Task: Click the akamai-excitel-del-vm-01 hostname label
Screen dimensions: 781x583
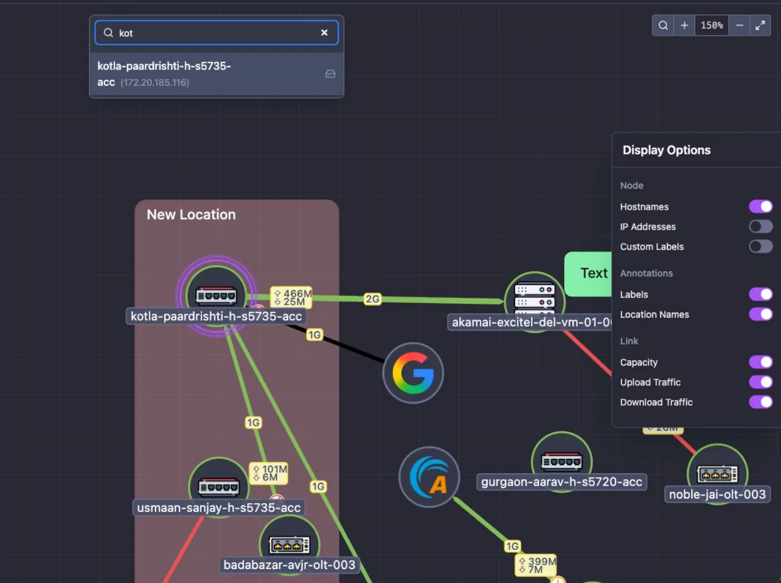Action: (x=530, y=322)
